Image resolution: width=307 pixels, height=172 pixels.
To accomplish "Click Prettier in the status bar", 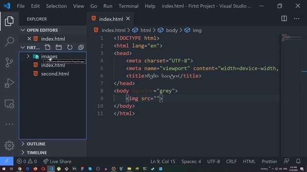I will 269,161.
